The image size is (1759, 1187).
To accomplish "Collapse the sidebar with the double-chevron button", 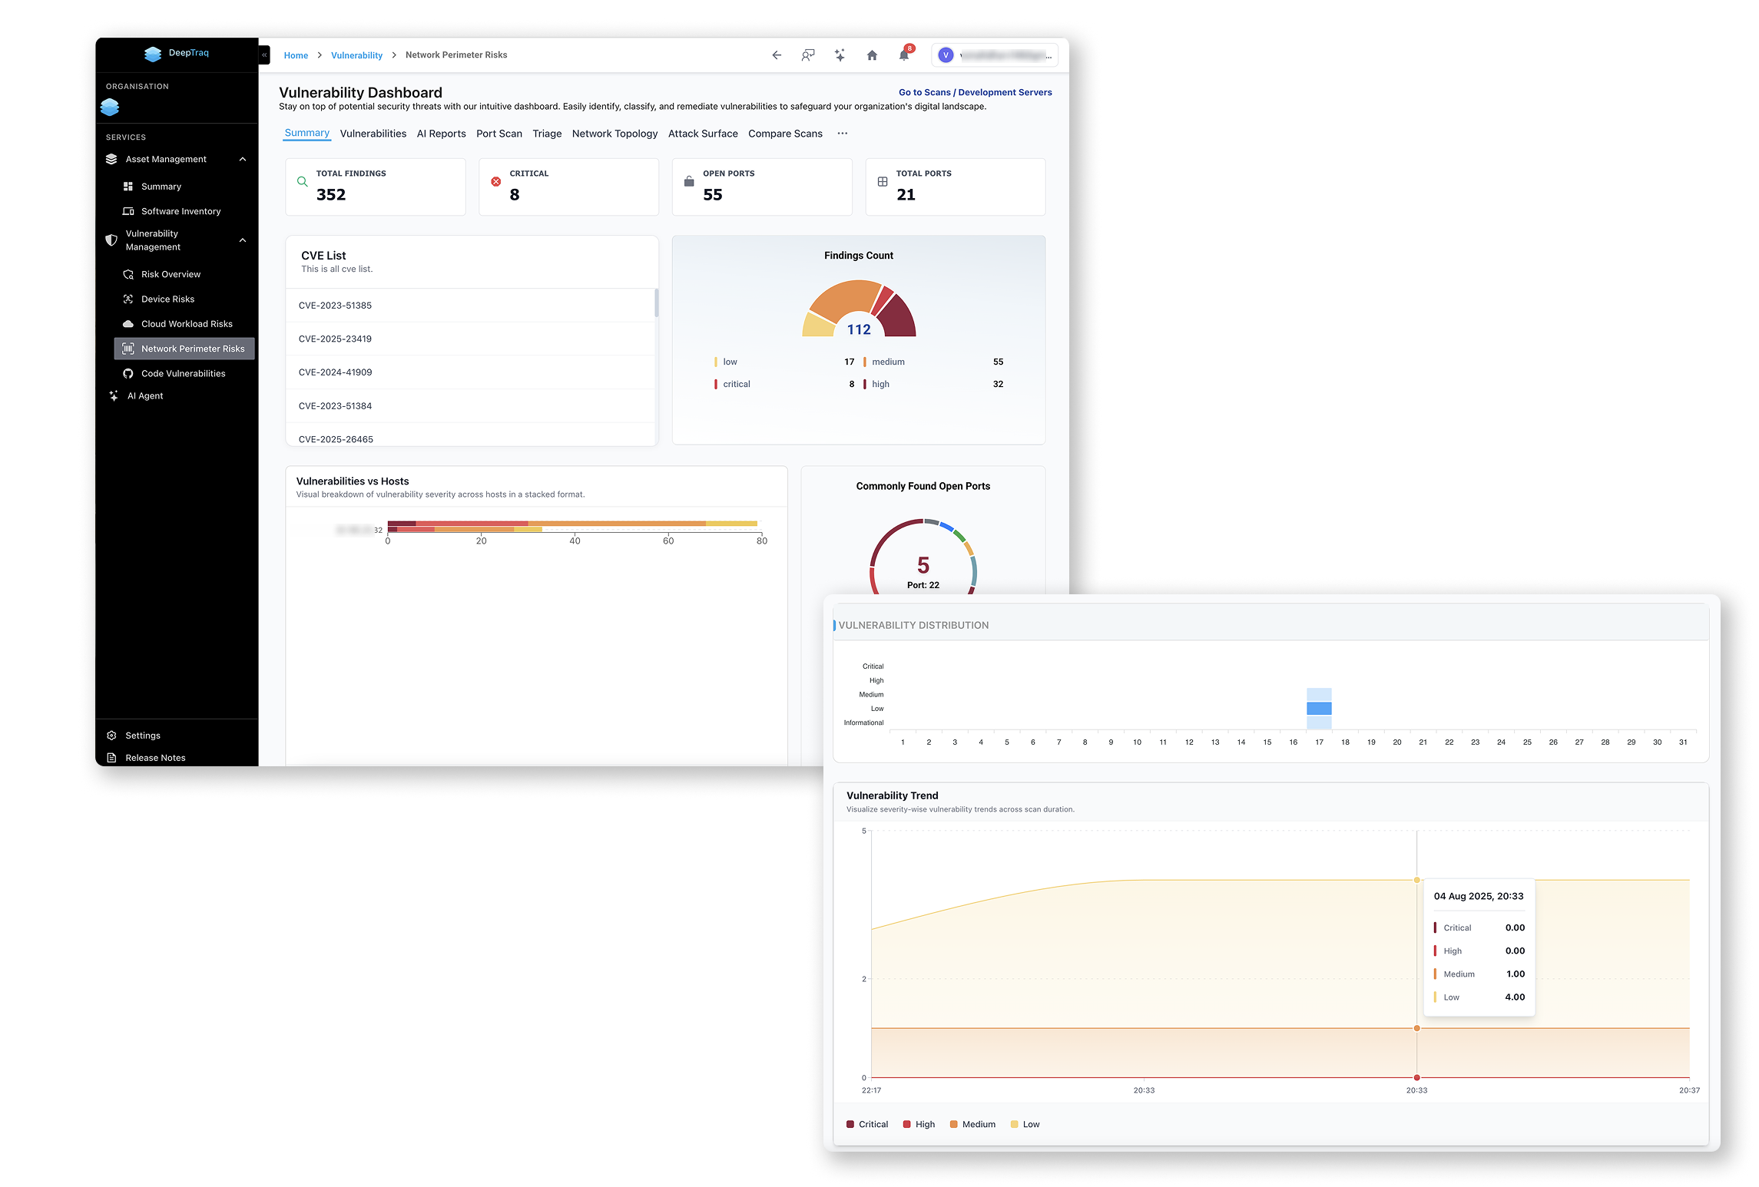I will tap(264, 55).
